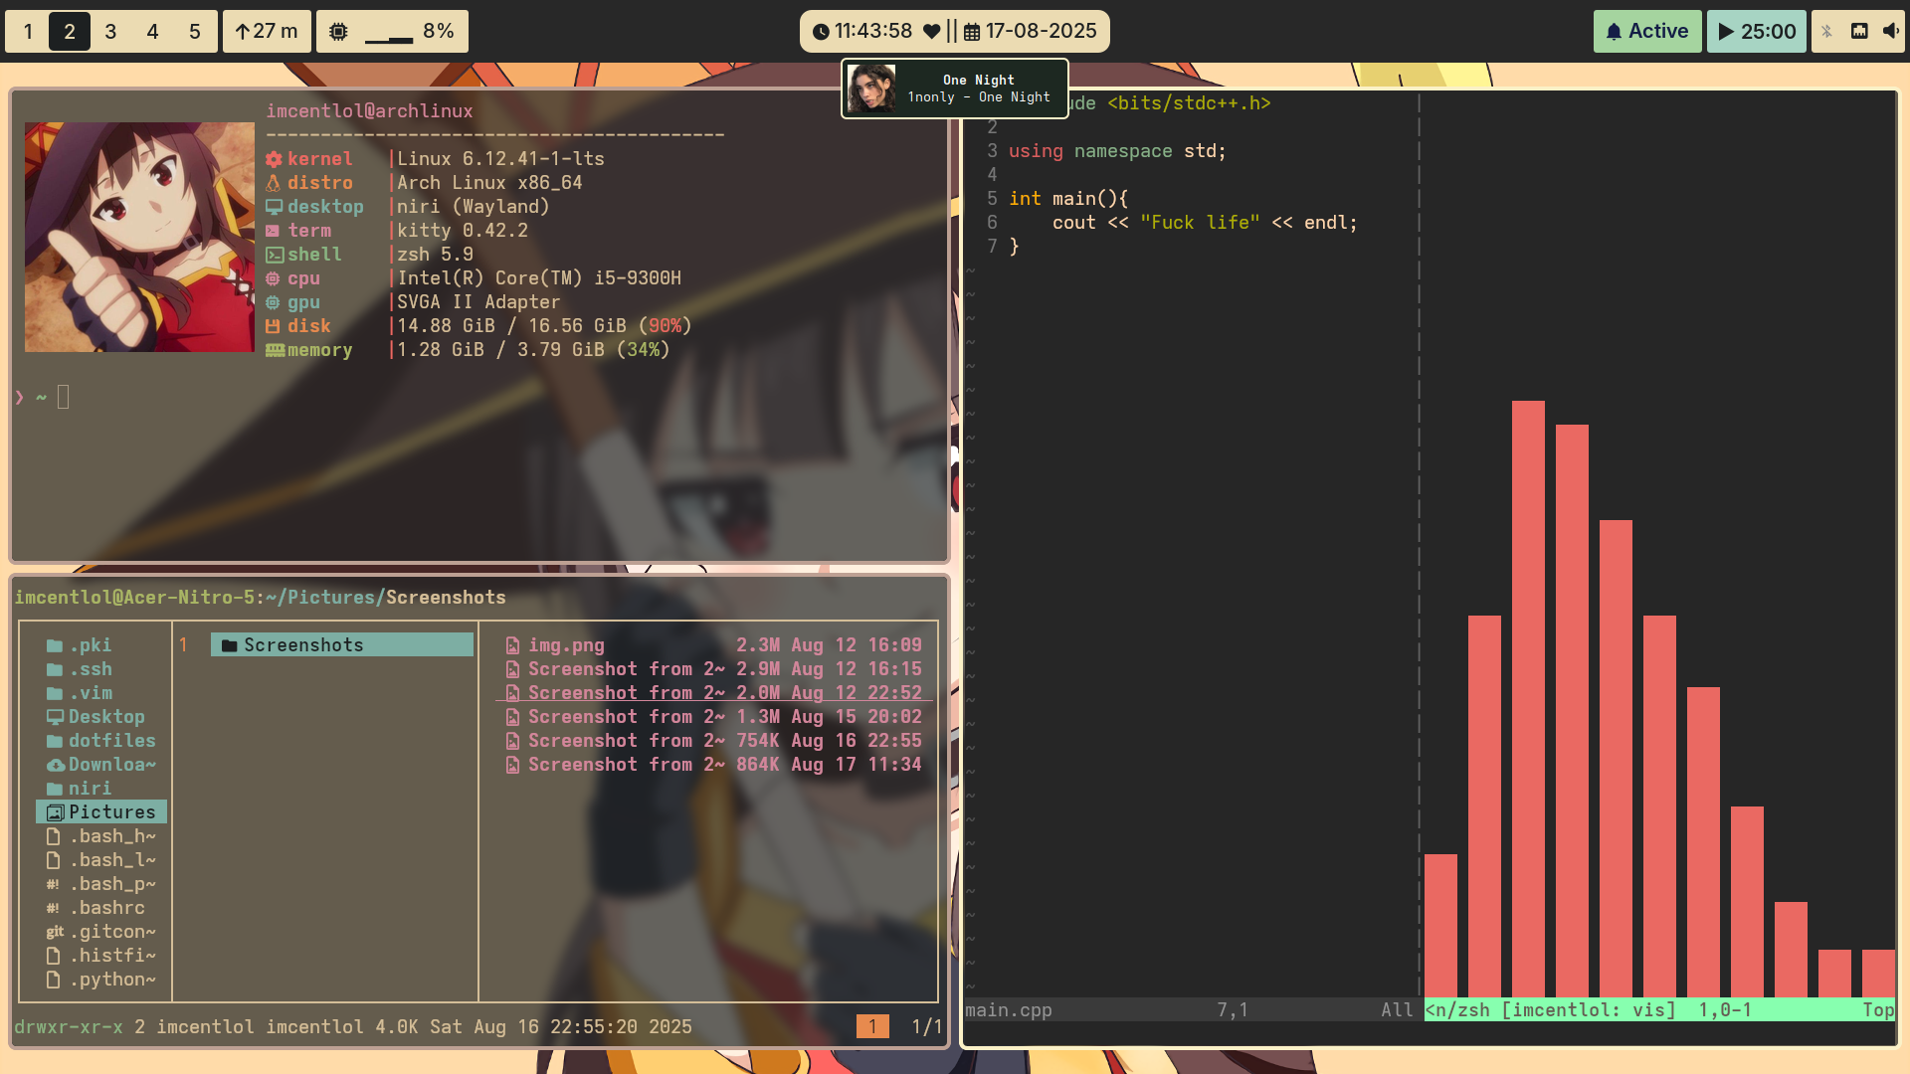This screenshot has width=1910, height=1074.
Task: Start the 25:00 pomodoro timer
Action: (x=1756, y=31)
